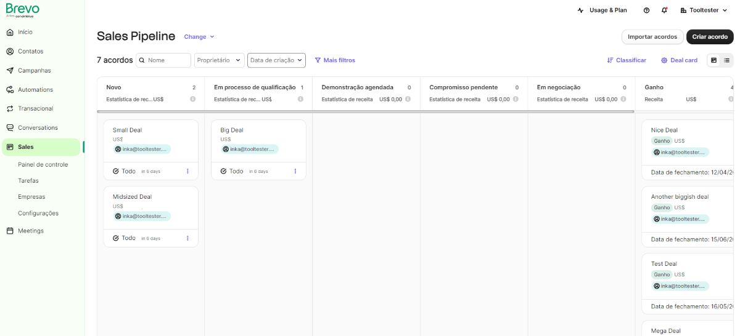Open Usage & Plan
Image resolution: width=740 pixels, height=336 pixels.
602,10
